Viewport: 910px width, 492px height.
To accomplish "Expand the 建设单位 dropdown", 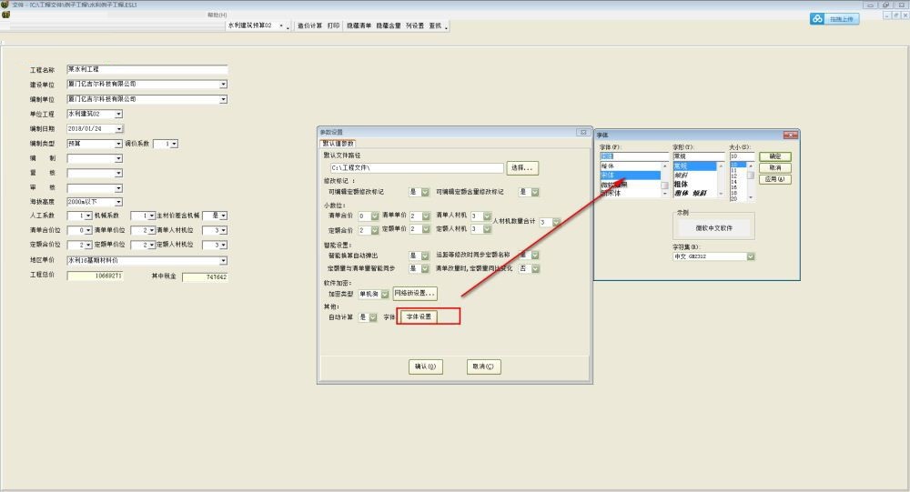I will [x=223, y=85].
